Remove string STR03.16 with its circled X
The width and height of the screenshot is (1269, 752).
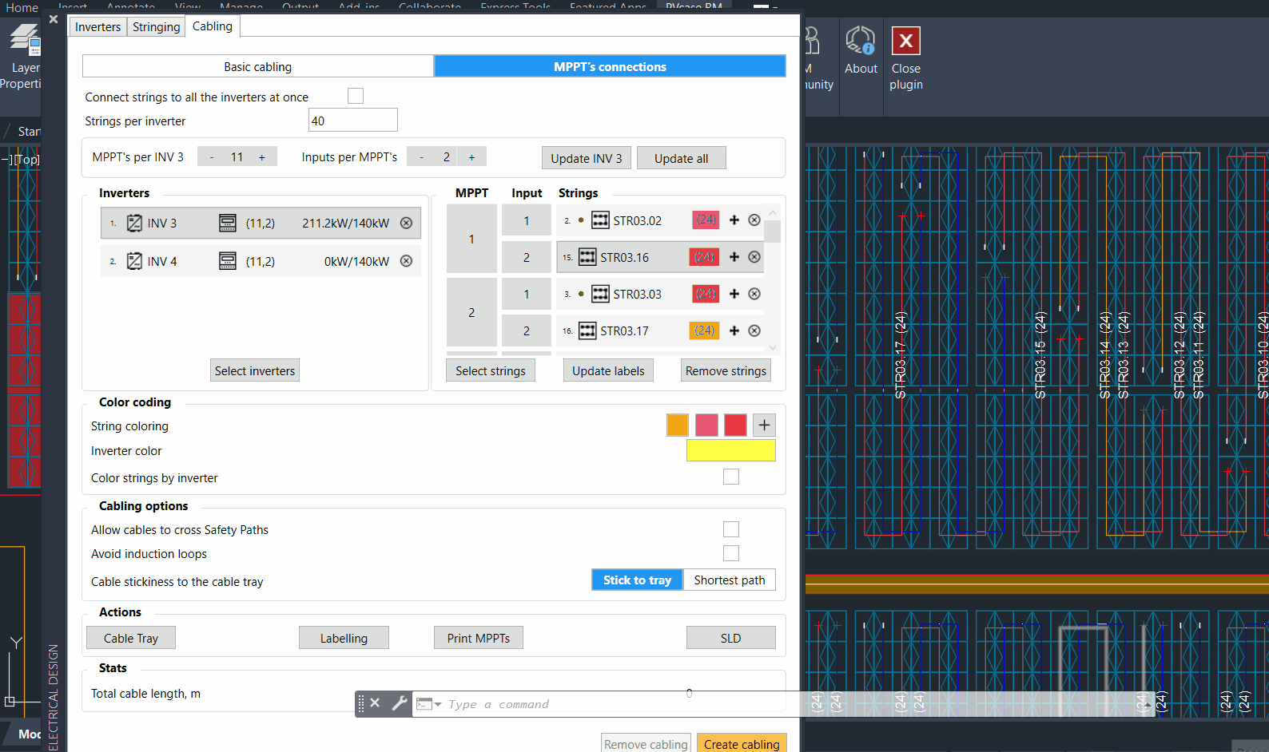point(754,257)
